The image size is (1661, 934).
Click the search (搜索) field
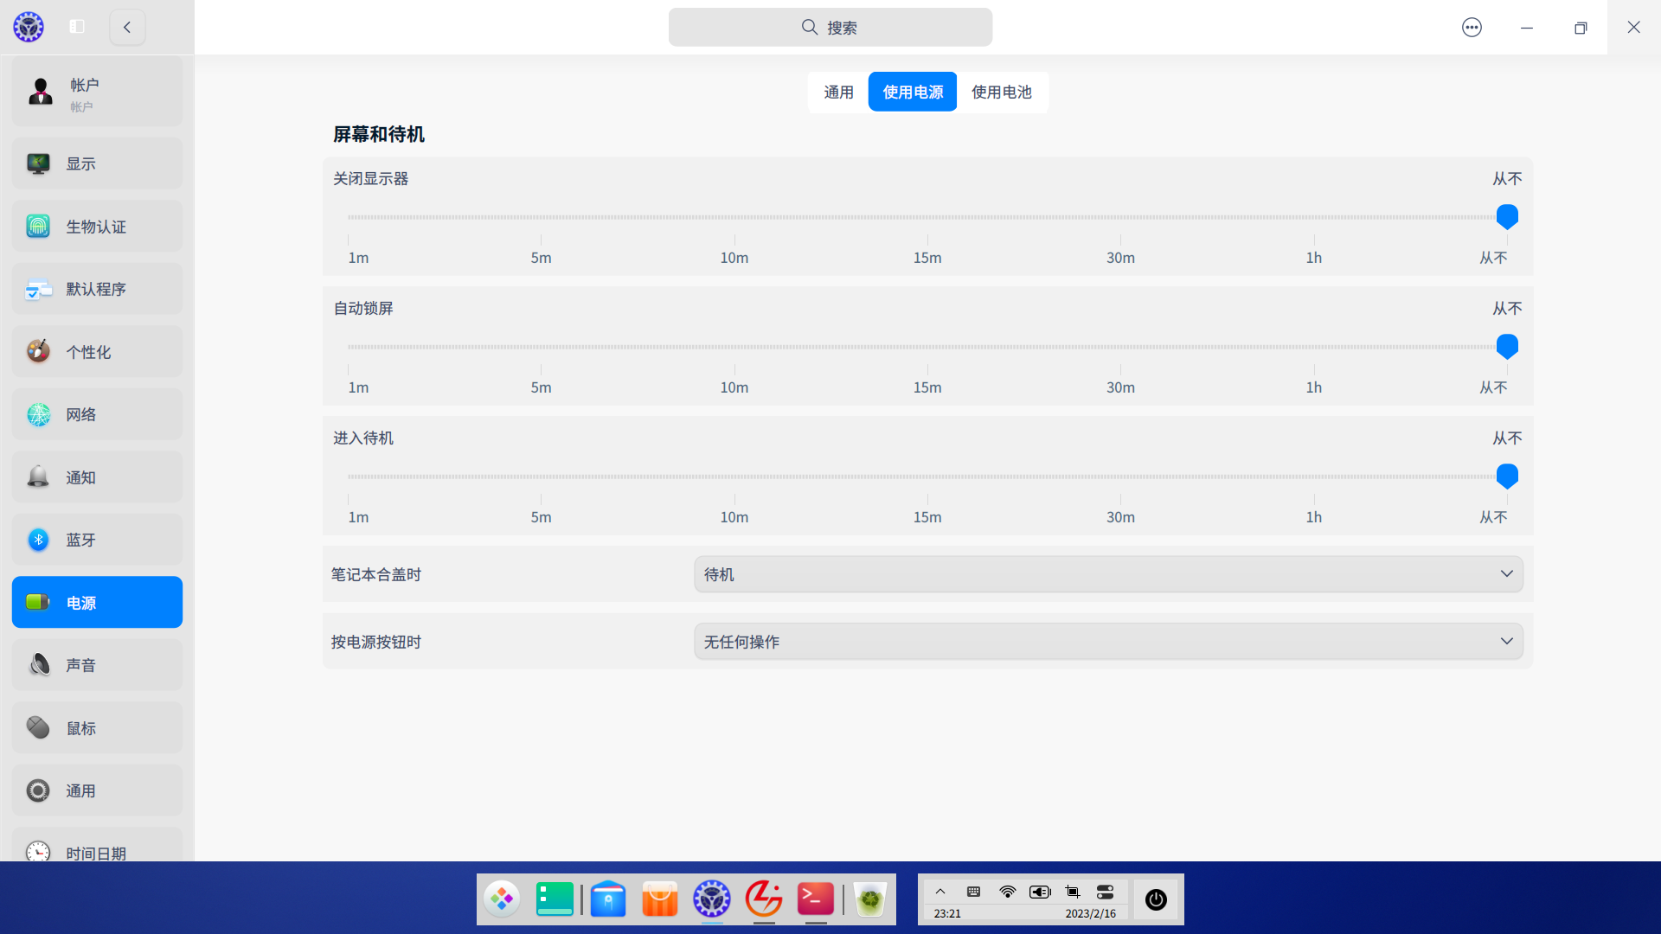(x=830, y=28)
